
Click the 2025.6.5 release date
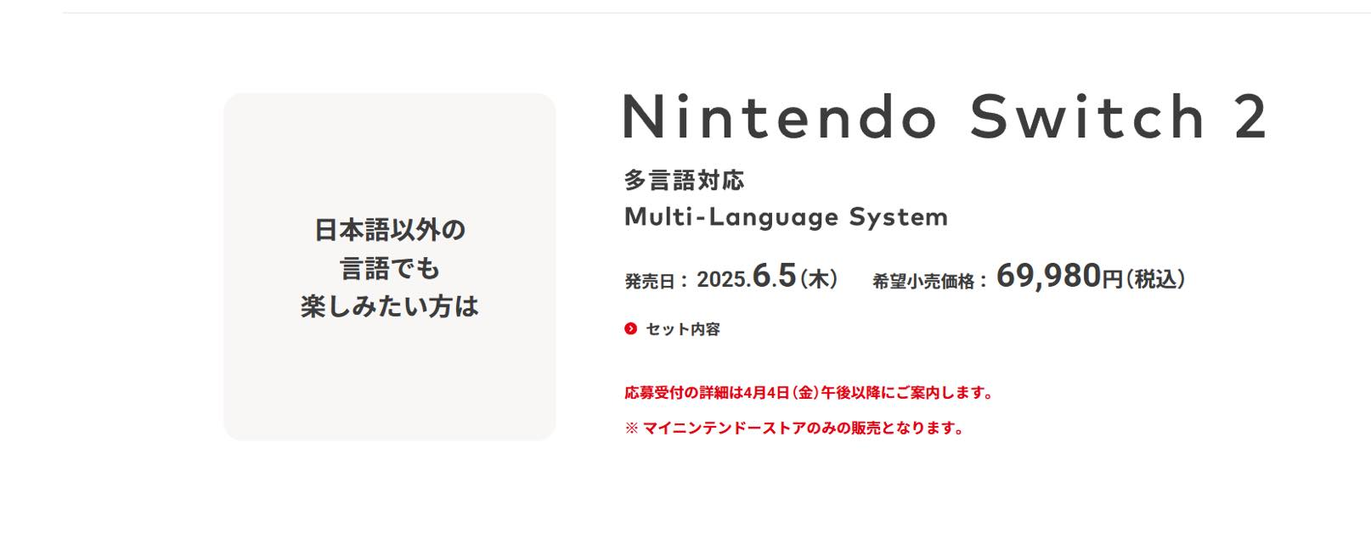pyautogui.click(x=747, y=277)
